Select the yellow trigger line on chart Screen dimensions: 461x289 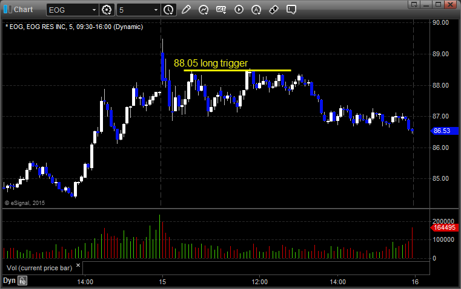coord(237,70)
